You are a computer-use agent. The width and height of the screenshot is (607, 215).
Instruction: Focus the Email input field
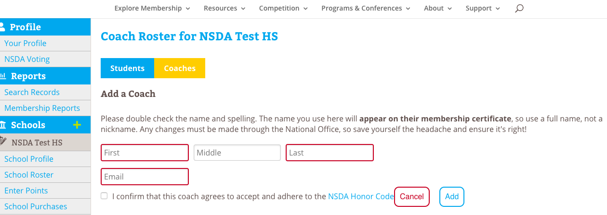(145, 177)
